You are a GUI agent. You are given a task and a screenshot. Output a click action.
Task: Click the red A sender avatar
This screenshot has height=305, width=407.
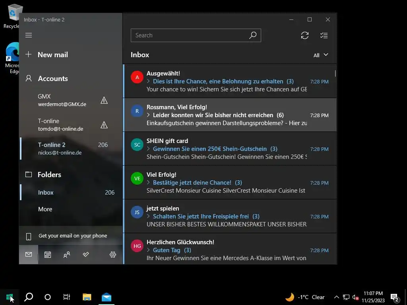137,77
